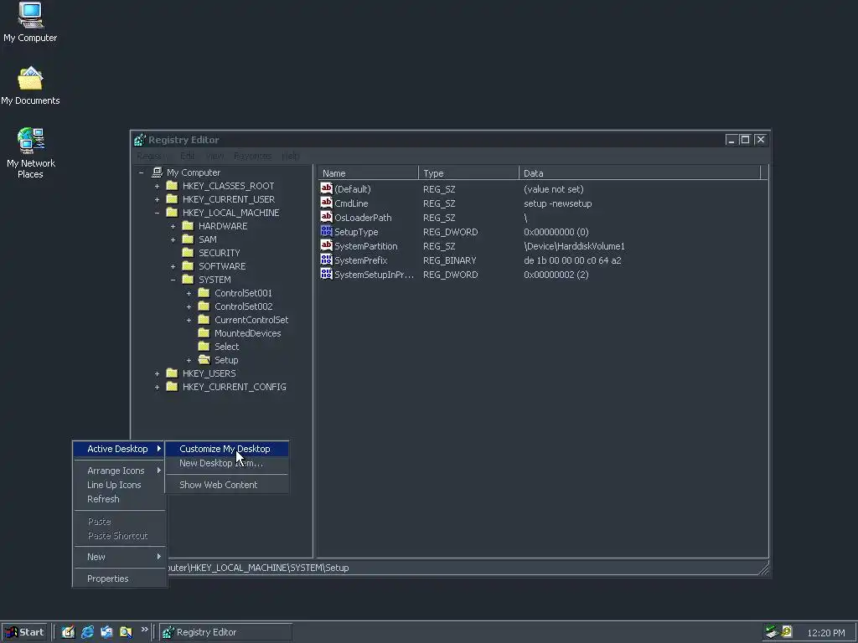Select Line Up Icons in context menu
Screen dimensions: 858x643
click(119, 485)
